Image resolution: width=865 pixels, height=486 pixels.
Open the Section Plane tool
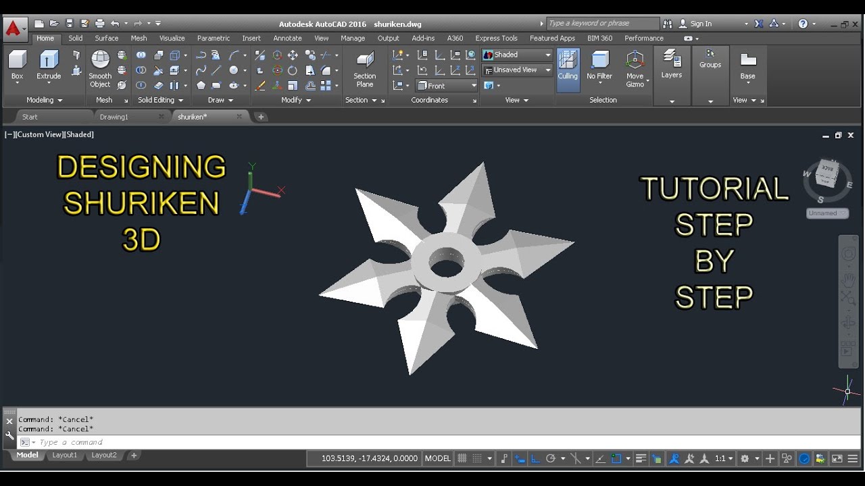coord(365,70)
